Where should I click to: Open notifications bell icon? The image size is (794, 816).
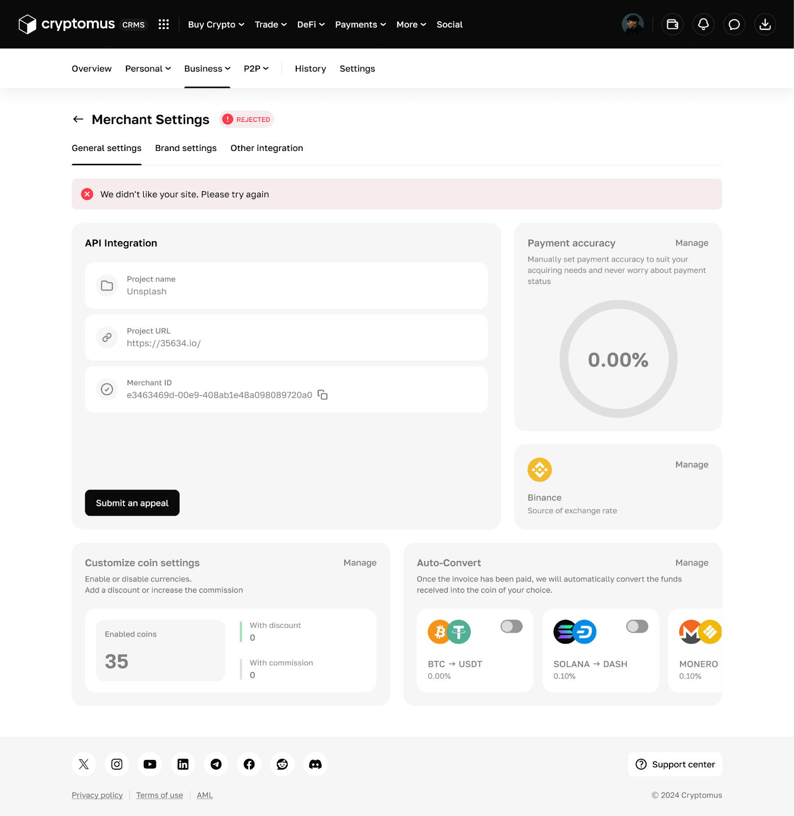(703, 24)
